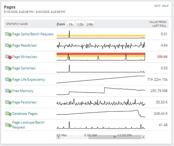This screenshot has width=174, height=146.
Task: Click the chart icon beside Page Life Expectancy
Action: [x=7, y=79]
